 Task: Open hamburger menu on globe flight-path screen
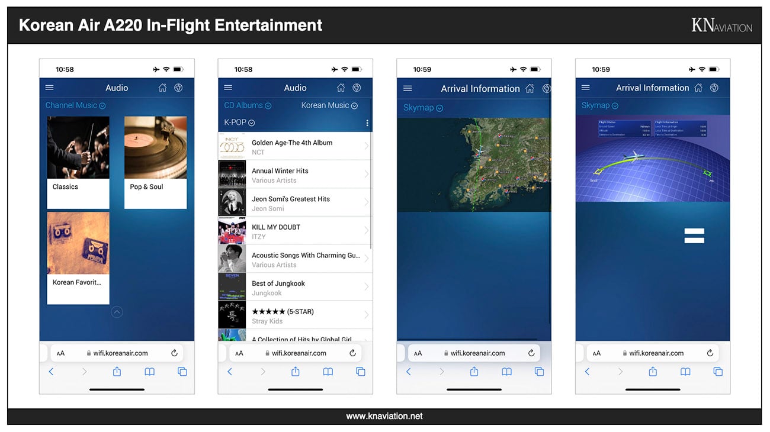pos(586,88)
